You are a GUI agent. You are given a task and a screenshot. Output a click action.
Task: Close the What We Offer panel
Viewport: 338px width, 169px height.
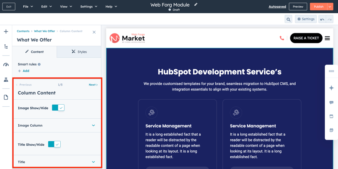click(x=94, y=32)
